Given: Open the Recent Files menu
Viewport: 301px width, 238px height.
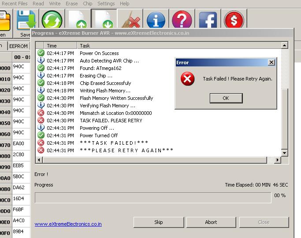Looking at the screenshot, I should (15, 4).
